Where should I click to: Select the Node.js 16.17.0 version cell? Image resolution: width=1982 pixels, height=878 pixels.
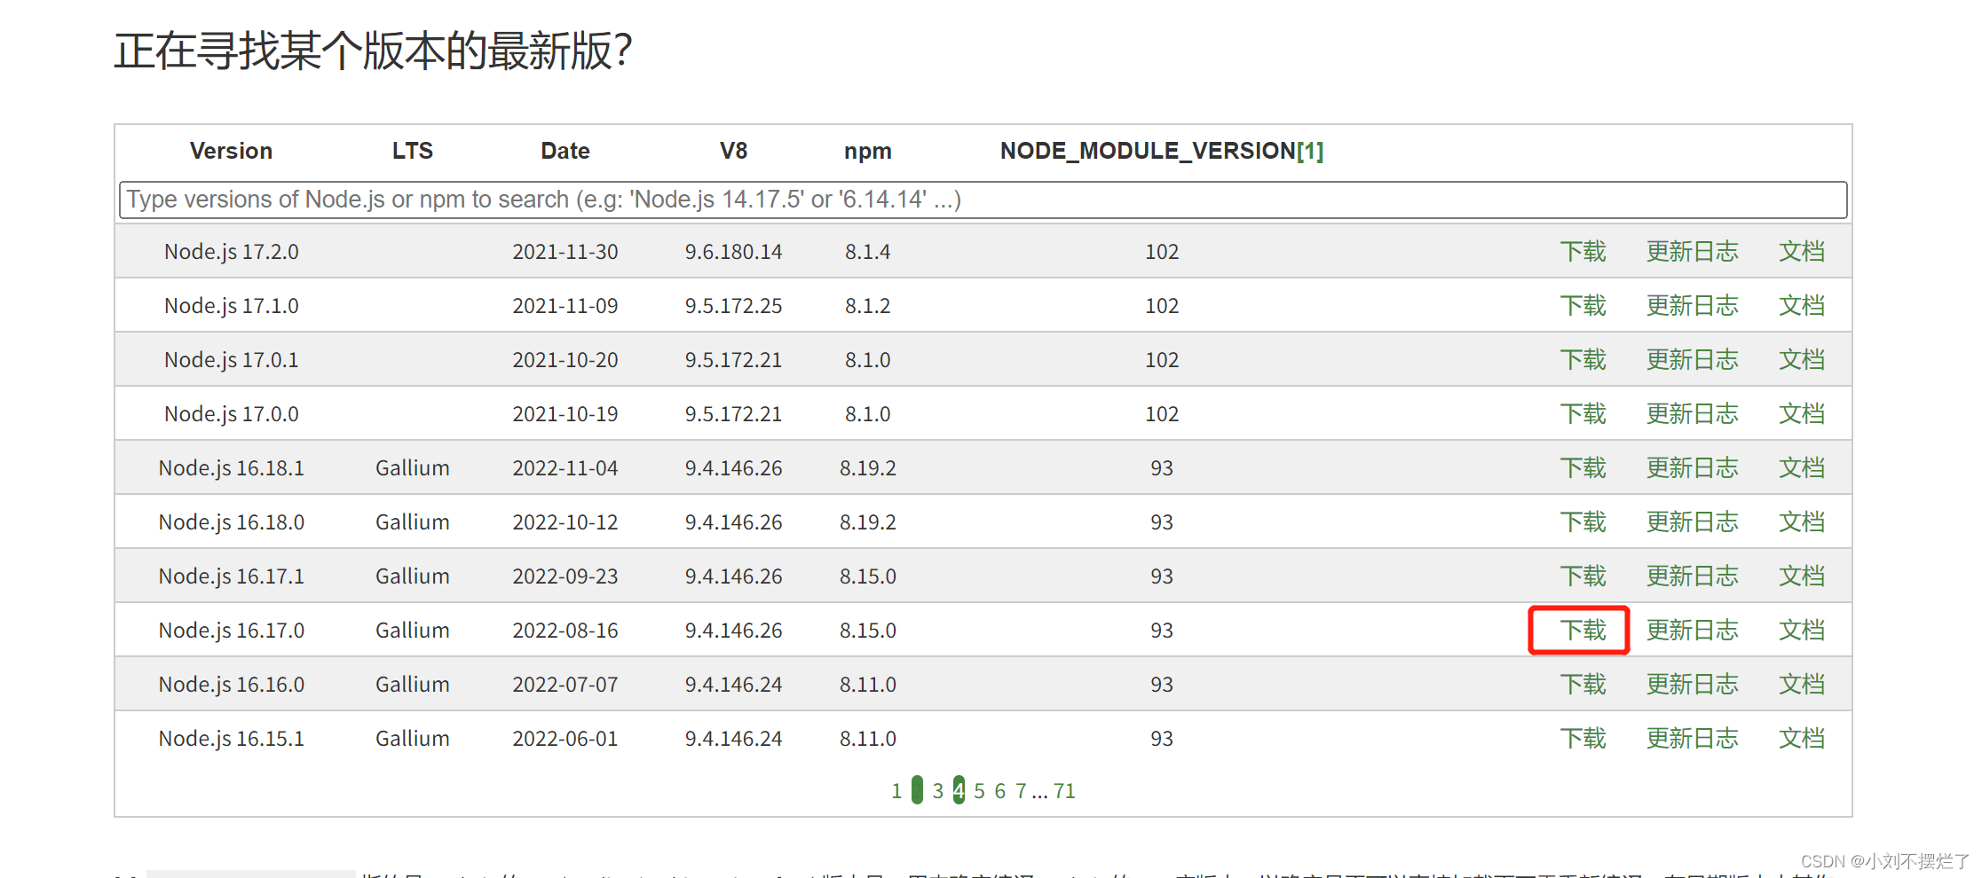(231, 631)
